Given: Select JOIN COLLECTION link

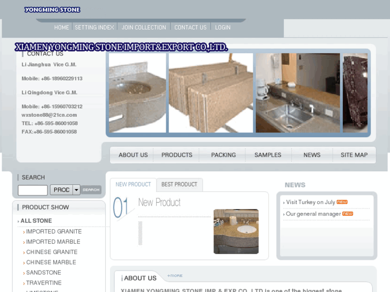Looking at the screenshot, I should 144,27.
